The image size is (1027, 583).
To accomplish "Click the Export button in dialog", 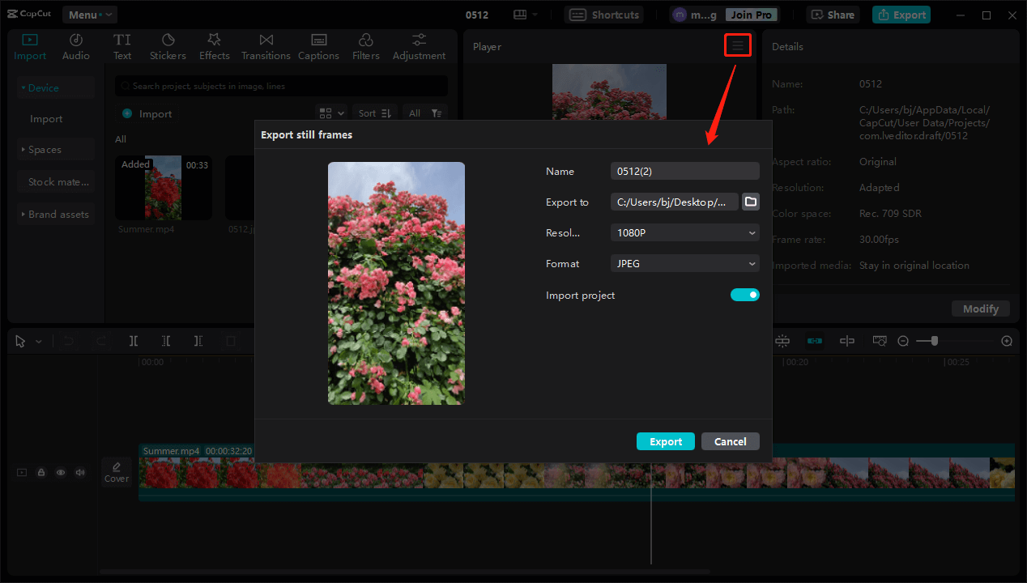I will tap(665, 441).
